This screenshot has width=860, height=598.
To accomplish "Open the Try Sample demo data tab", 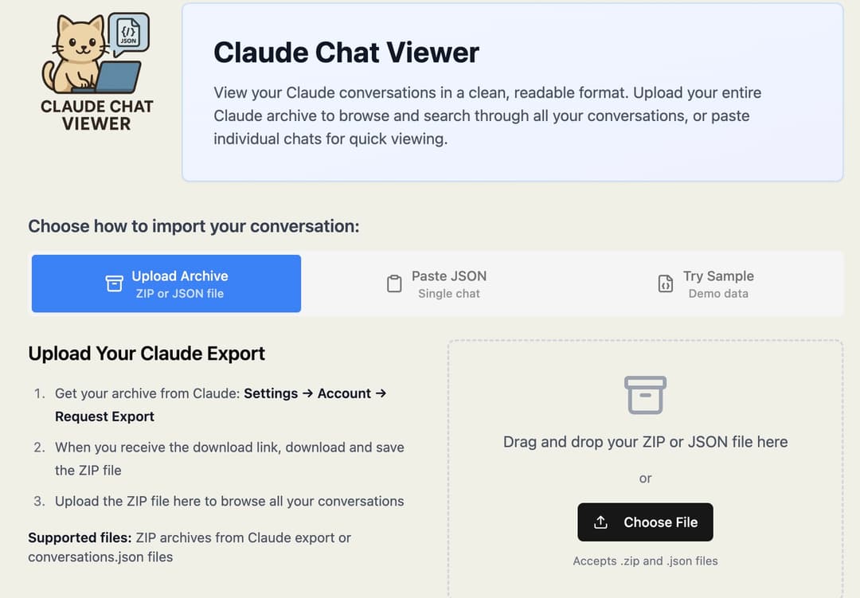I will (x=706, y=283).
